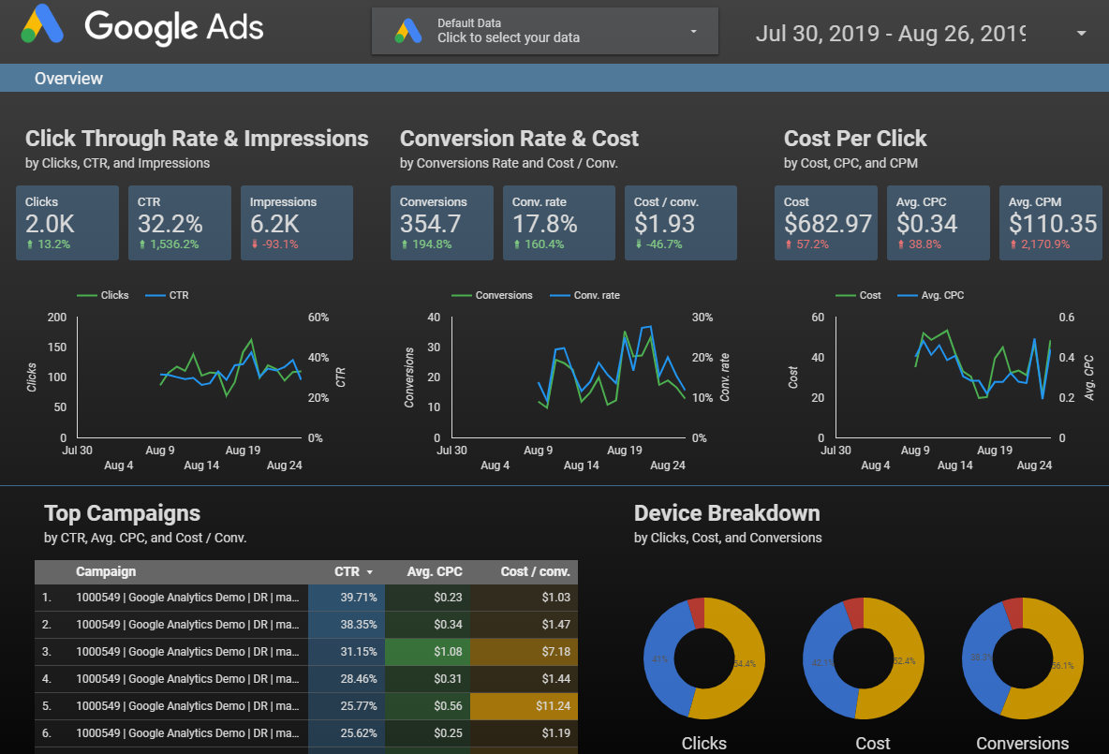Select the Conv. rate 17.8% scorecard
1109x754 pixels.
[x=559, y=223]
